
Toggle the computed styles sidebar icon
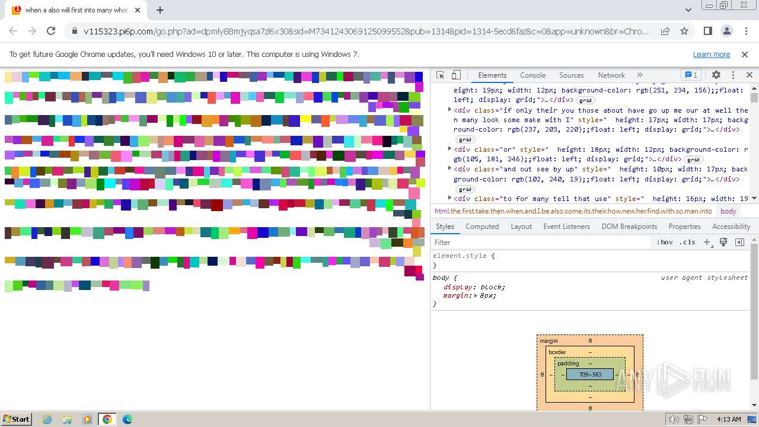(739, 243)
